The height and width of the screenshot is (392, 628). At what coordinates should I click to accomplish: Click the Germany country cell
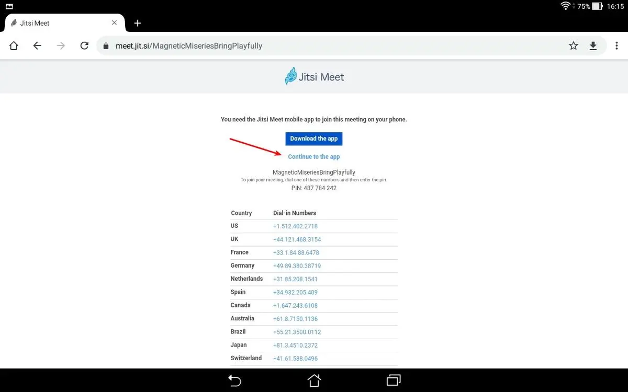tap(242, 266)
